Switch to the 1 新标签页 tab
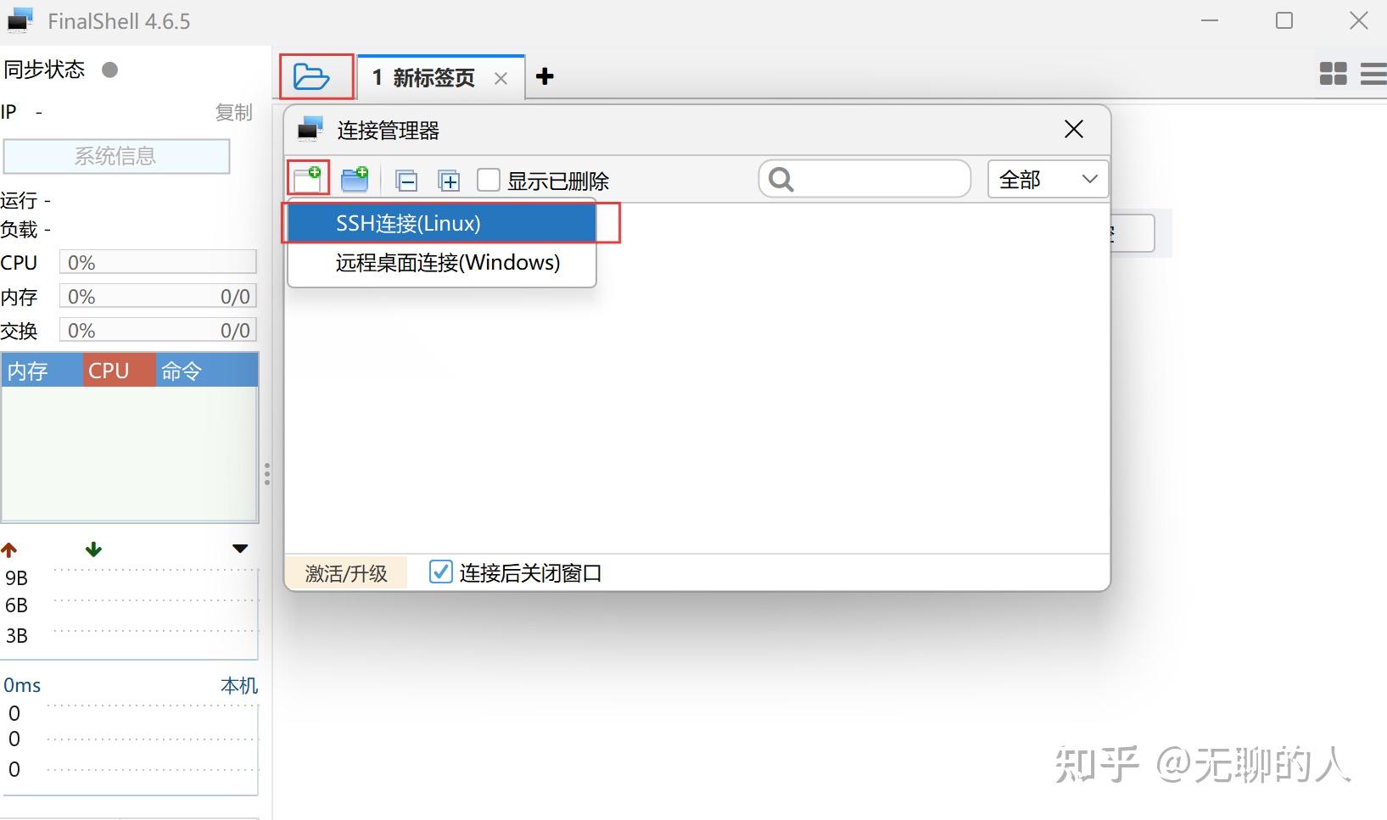The image size is (1387, 820). click(441, 77)
